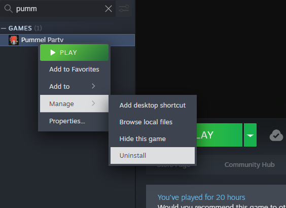Open the dropdown arrow beside PLAY
The image size is (286, 208).
click(251, 135)
